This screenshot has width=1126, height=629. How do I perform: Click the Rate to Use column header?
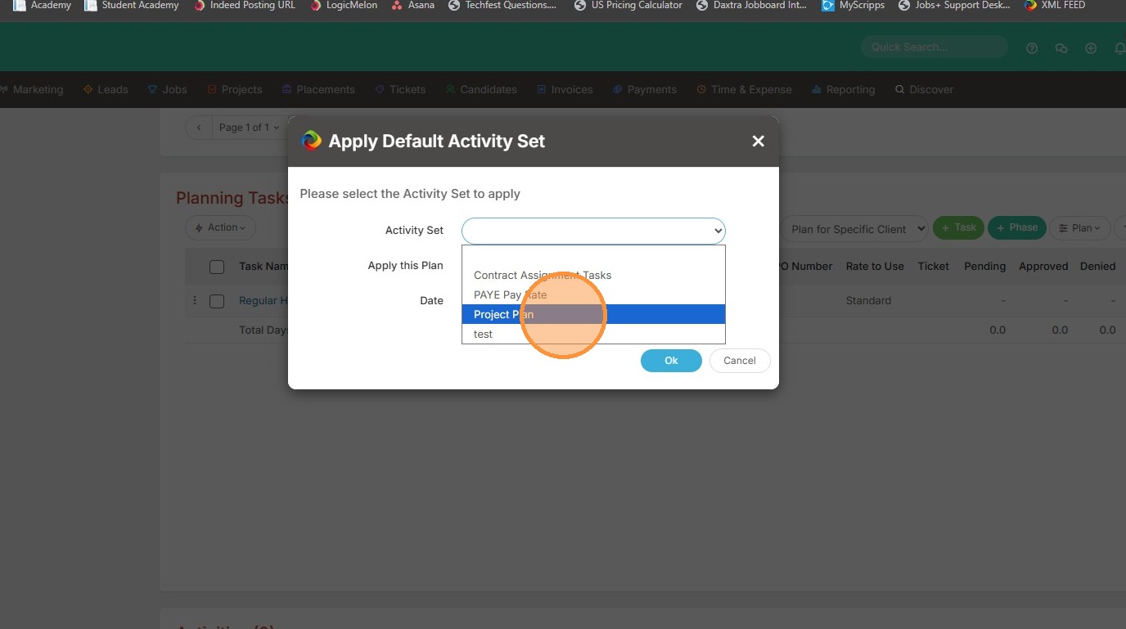pos(875,266)
